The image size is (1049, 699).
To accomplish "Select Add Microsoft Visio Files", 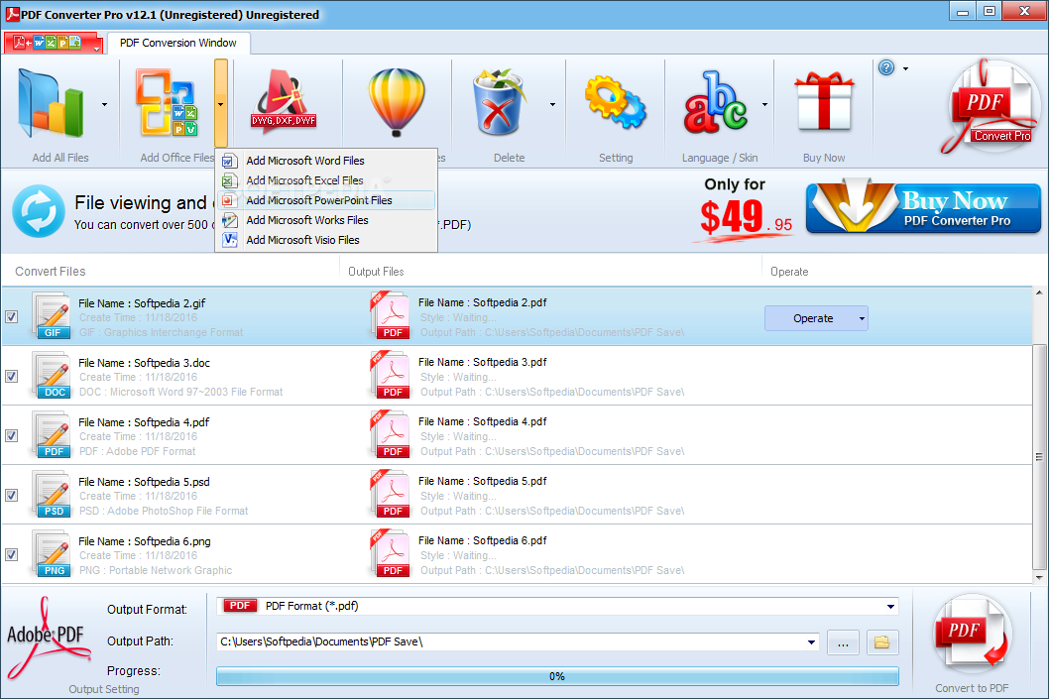I will click(326, 240).
